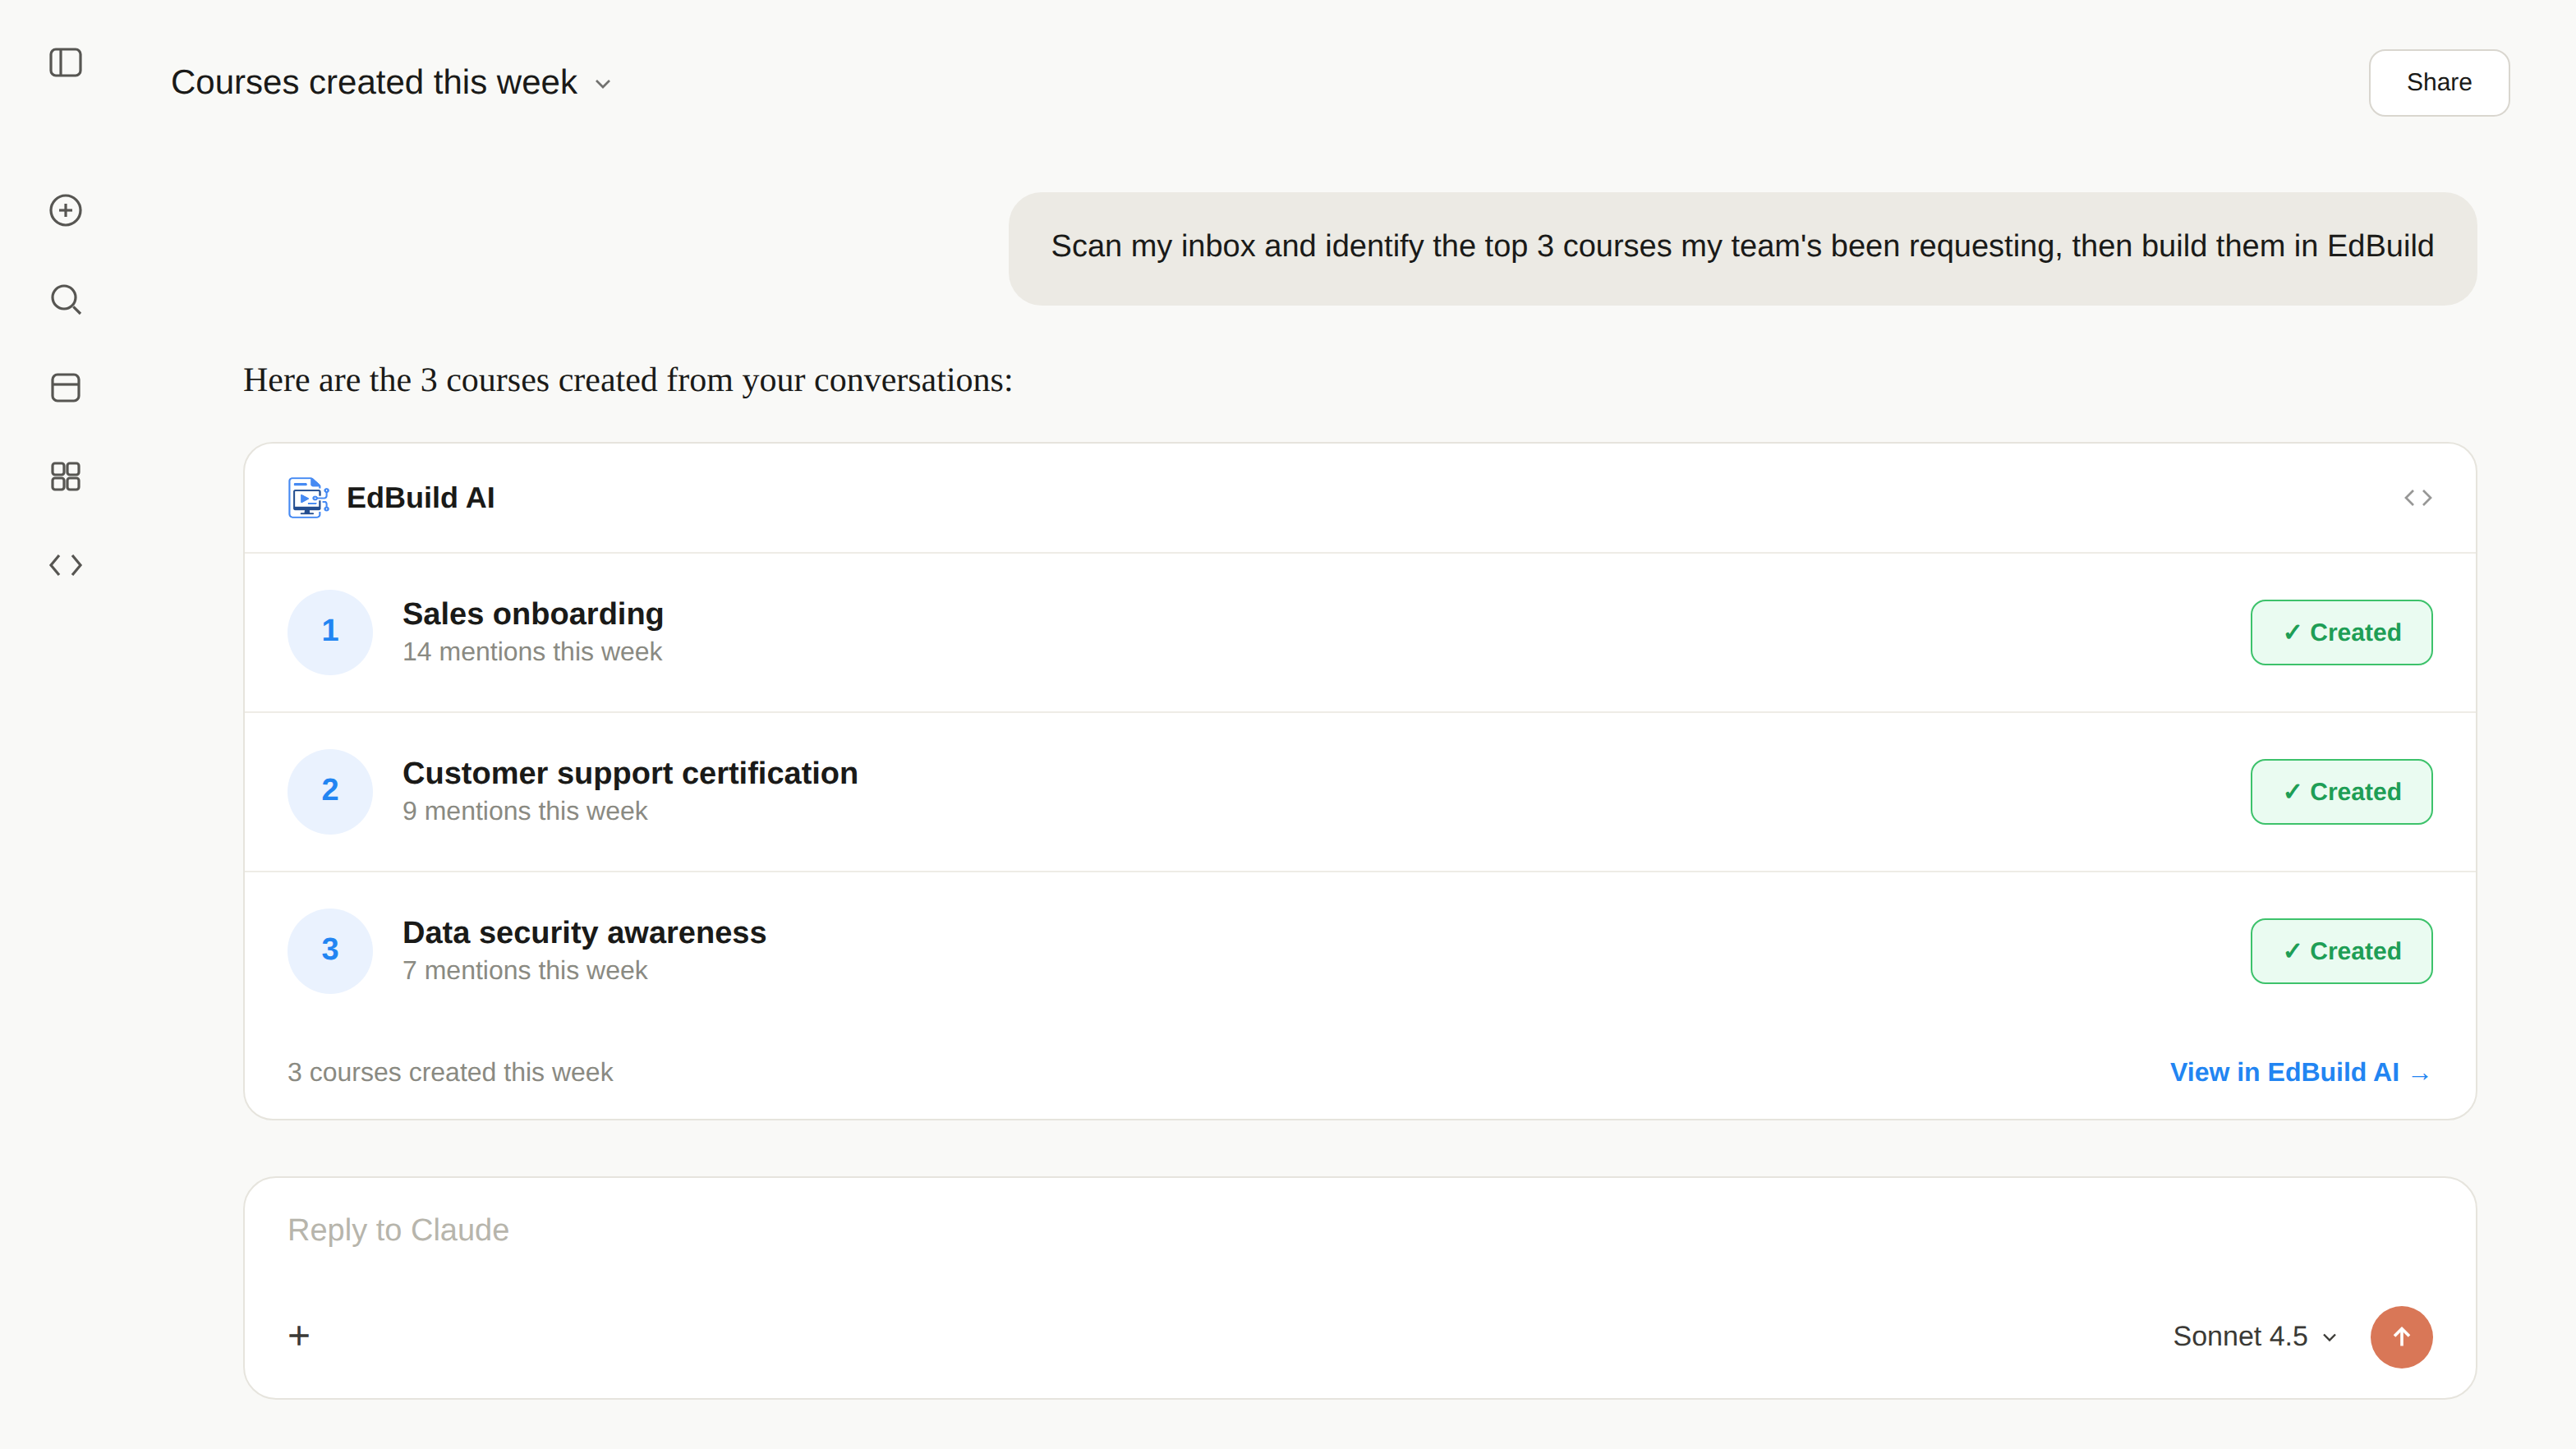Click the EdBuild AI logo icon

tap(308, 497)
